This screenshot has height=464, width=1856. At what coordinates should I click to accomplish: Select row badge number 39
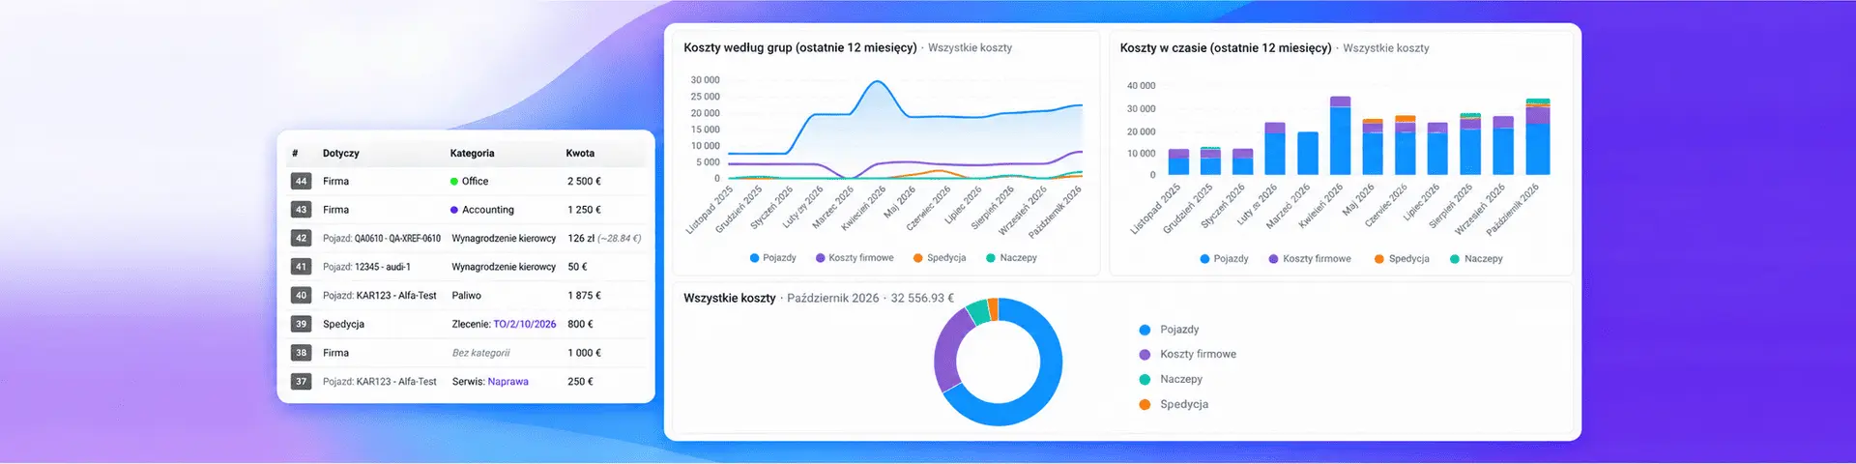coord(301,324)
